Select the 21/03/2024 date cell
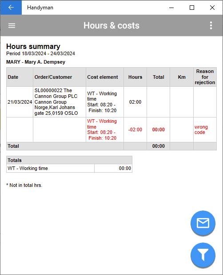 click(20, 102)
